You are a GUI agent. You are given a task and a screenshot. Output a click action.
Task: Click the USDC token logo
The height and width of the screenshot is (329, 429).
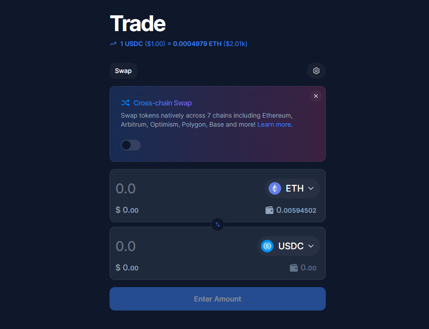pos(267,246)
